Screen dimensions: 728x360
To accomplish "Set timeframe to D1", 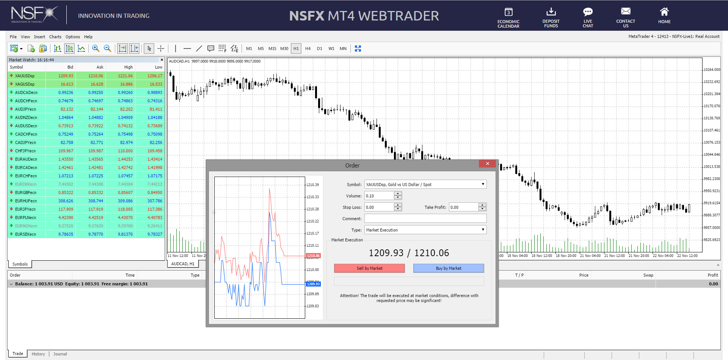I will point(320,49).
